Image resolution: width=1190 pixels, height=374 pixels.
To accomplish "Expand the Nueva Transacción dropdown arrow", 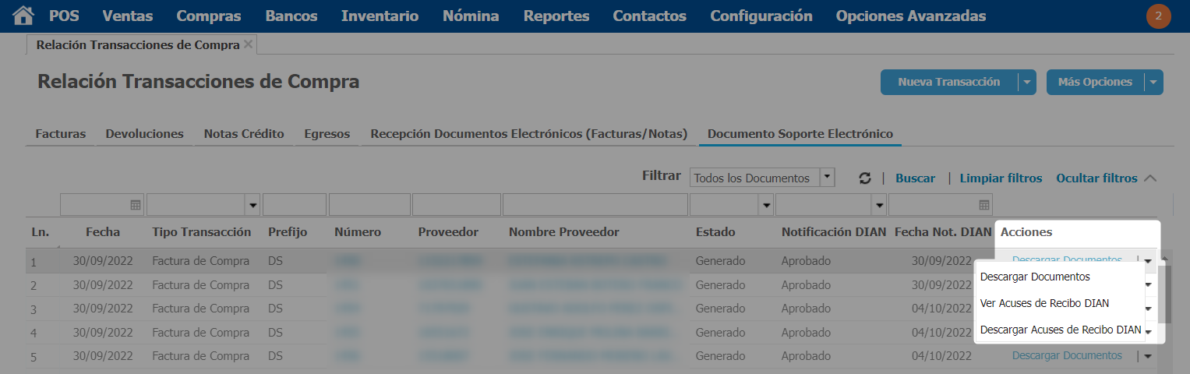I will tap(1027, 83).
